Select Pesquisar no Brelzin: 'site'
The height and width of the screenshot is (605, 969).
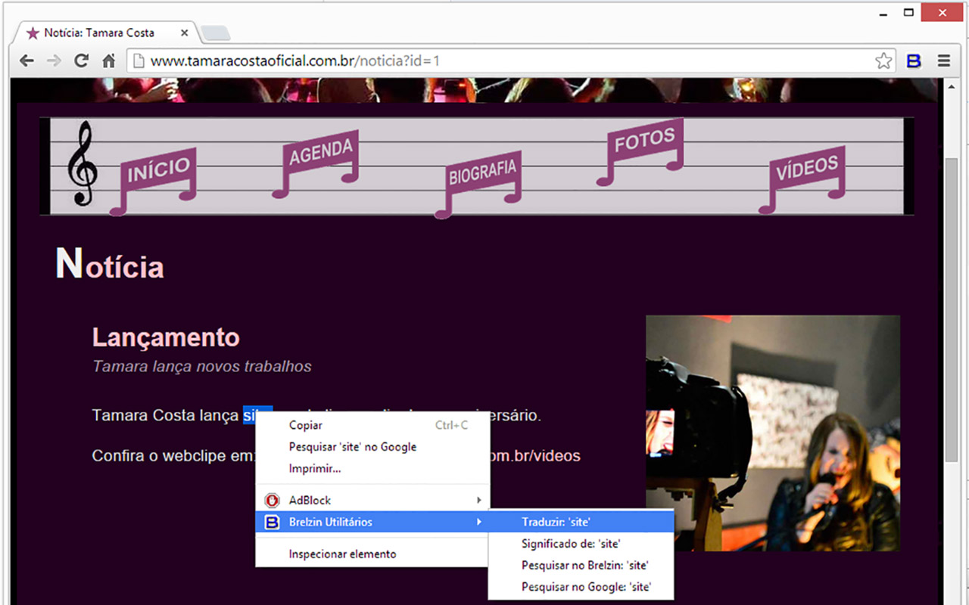(x=581, y=565)
